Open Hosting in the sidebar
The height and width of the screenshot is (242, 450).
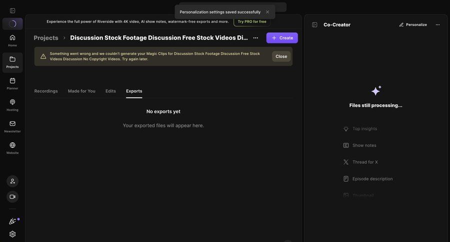(x=12, y=105)
